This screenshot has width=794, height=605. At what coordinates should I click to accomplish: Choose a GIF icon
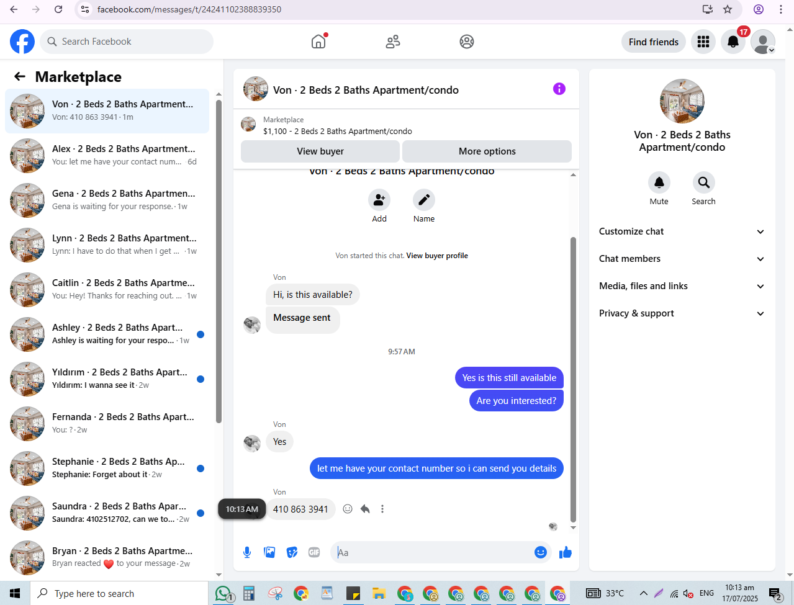(314, 552)
